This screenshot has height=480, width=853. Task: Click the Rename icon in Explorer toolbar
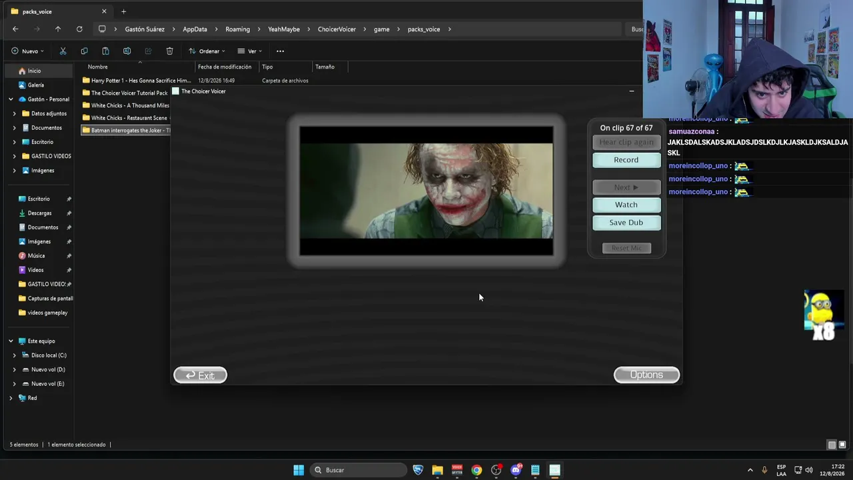127,51
